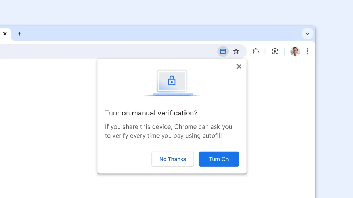The image size is (353, 198).
Task: Expand the tab search dropdown chevron
Action: point(307,34)
